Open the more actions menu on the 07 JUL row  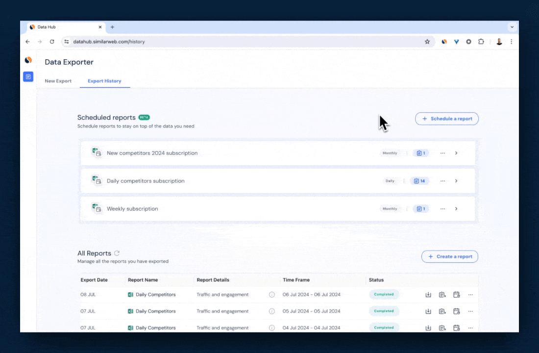tap(470, 311)
